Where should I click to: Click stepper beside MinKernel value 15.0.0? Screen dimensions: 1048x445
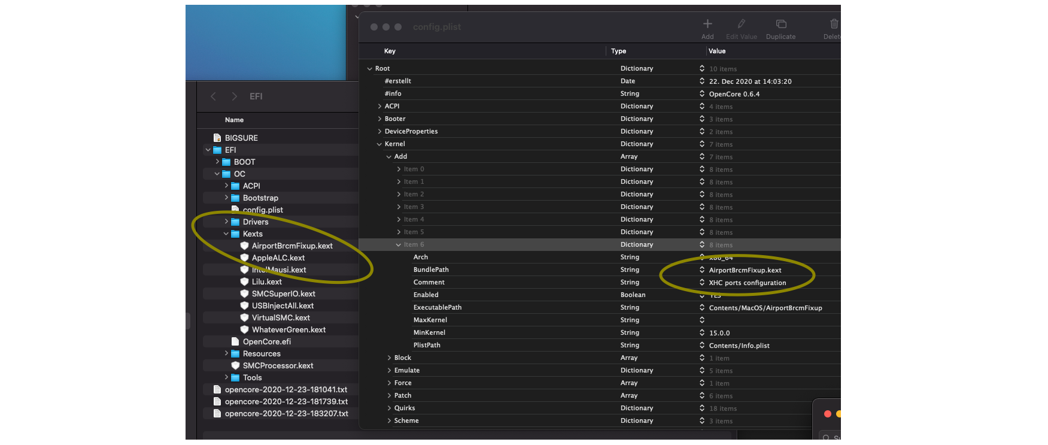(701, 332)
